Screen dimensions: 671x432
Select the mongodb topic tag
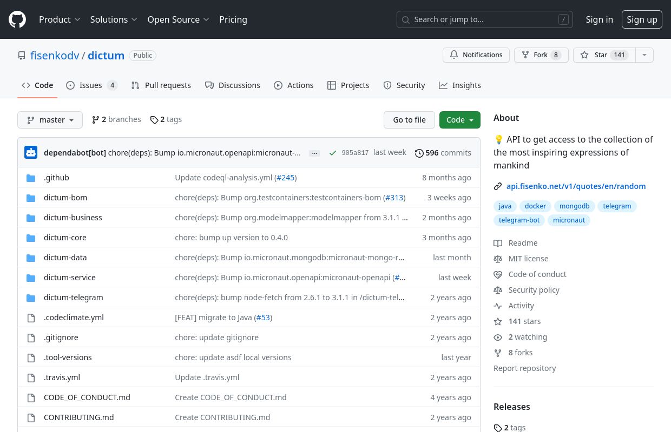(575, 206)
